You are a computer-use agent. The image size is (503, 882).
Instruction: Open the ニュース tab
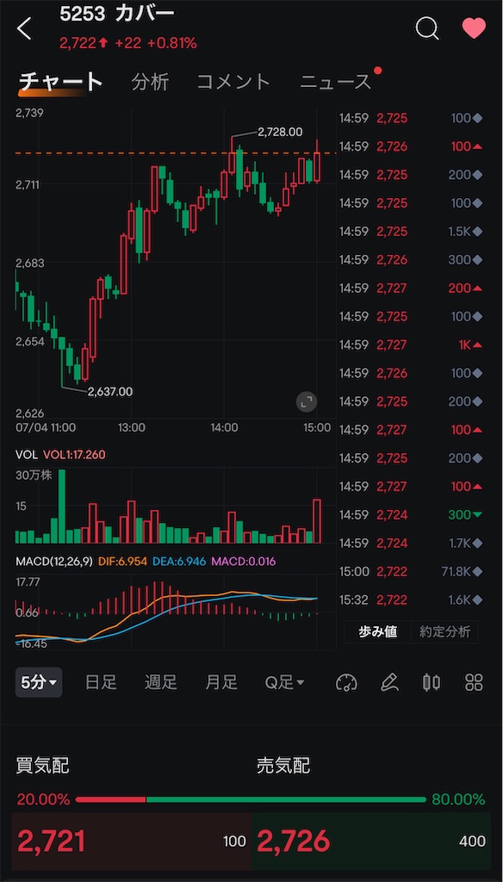(335, 82)
